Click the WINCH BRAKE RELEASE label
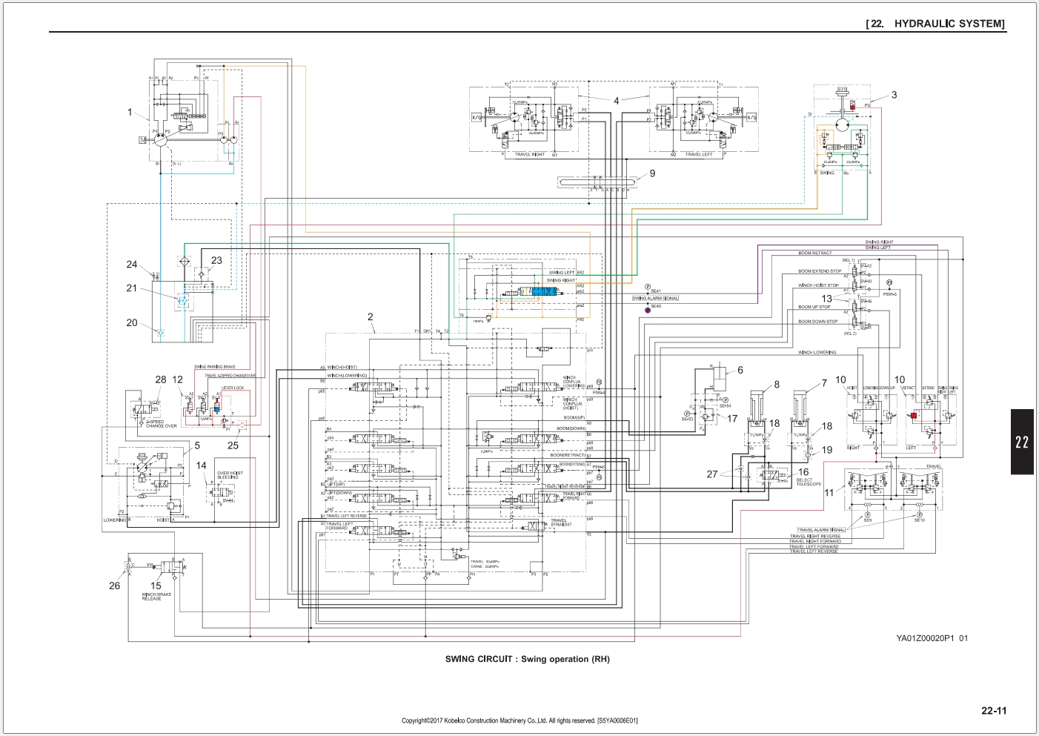 click(x=156, y=597)
